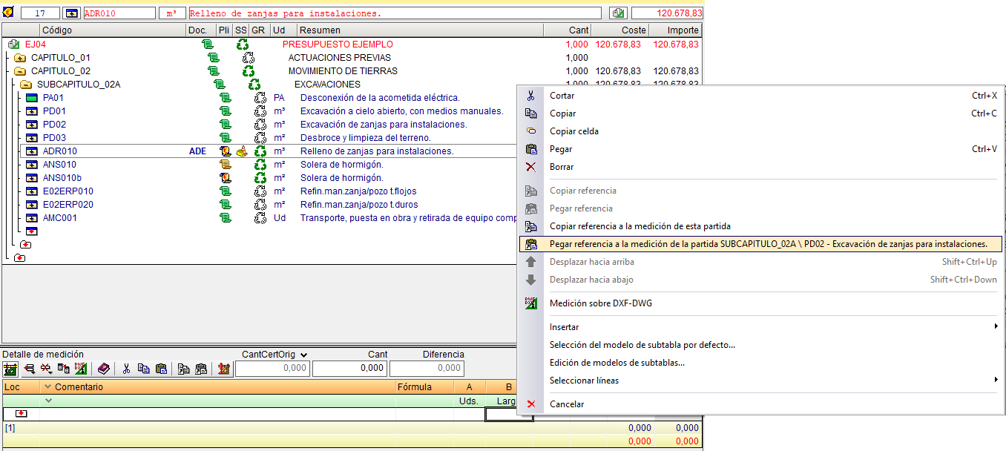
Task: Click the green document icon on AMC001 row
Action: [225, 218]
